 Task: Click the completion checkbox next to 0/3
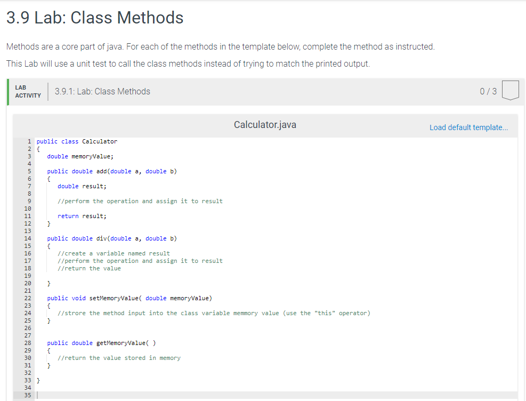tap(510, 91)
